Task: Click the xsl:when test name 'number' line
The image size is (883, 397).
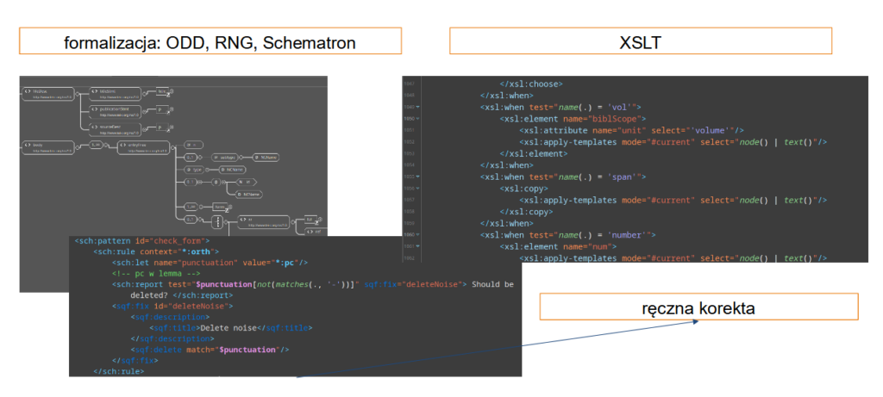Action: pyautogui.click(x=567, y=234)
